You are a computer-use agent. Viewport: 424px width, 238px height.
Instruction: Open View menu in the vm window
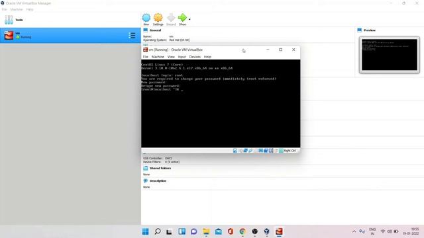click(x=171, y=57)
